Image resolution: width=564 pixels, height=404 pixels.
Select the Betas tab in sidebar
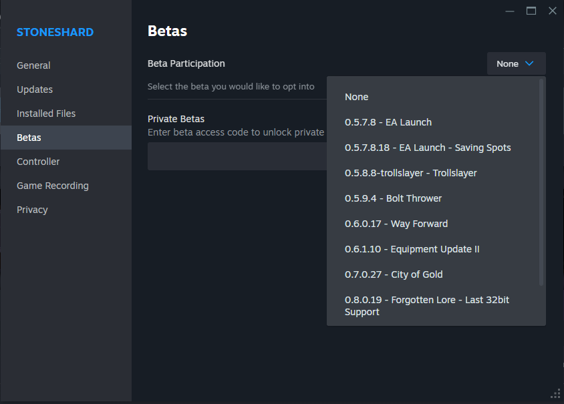click(x=66, y=138)
